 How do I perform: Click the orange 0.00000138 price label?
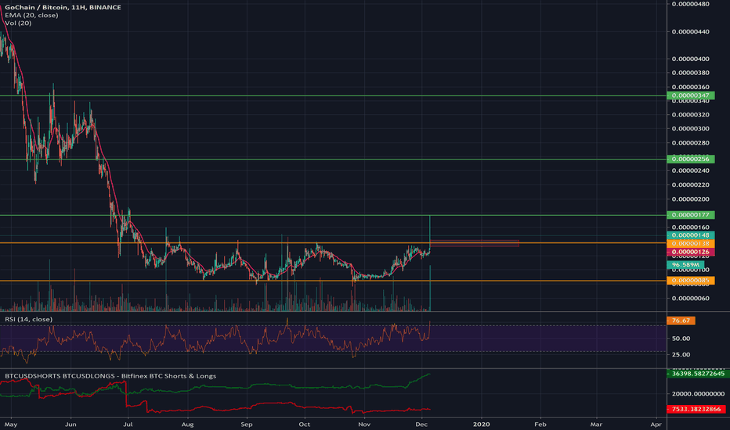point(690,244)
